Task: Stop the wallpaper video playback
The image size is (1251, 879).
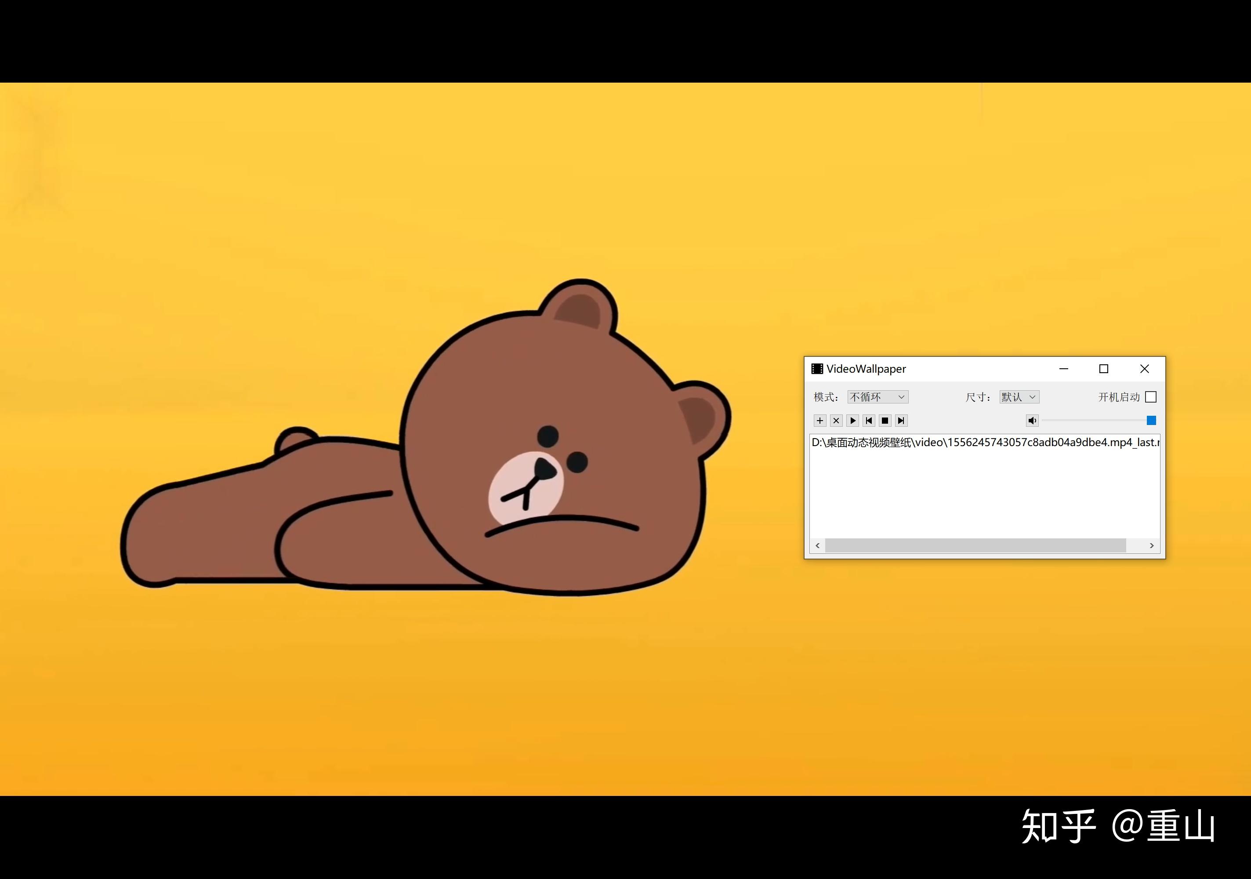Action: 885,420
